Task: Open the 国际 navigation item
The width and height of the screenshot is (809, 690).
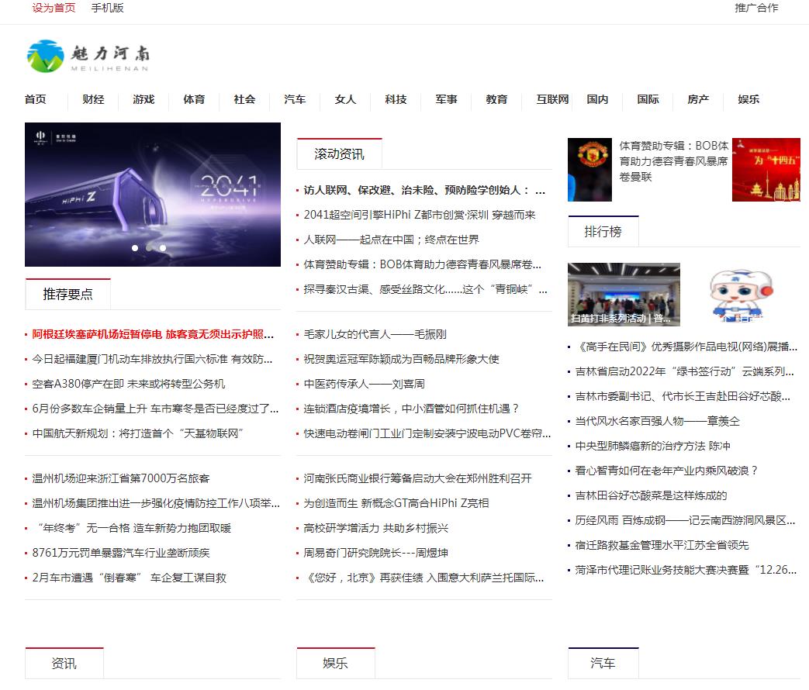Action: 648,99
